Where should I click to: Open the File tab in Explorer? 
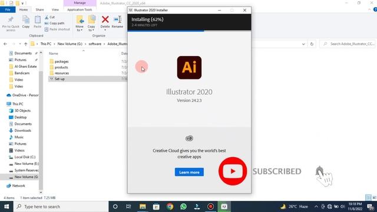pyautogui.click(x=8, y=9)
